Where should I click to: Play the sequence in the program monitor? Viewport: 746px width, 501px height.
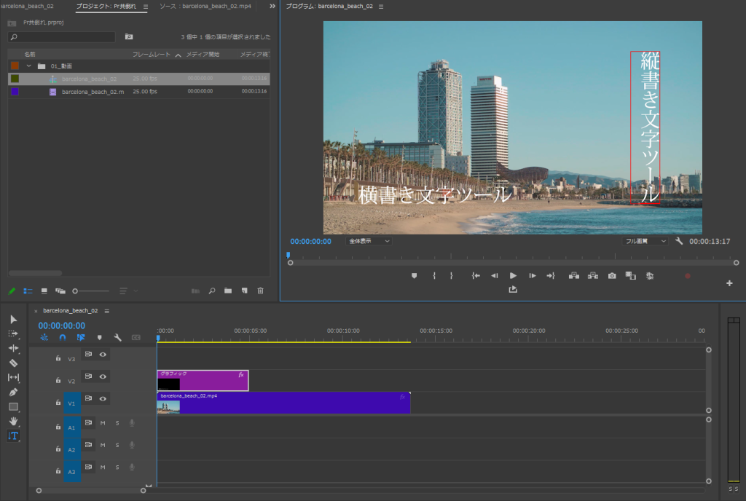click(x=513, y=275)
